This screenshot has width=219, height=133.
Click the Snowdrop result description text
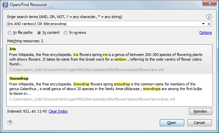click(105, 89)
